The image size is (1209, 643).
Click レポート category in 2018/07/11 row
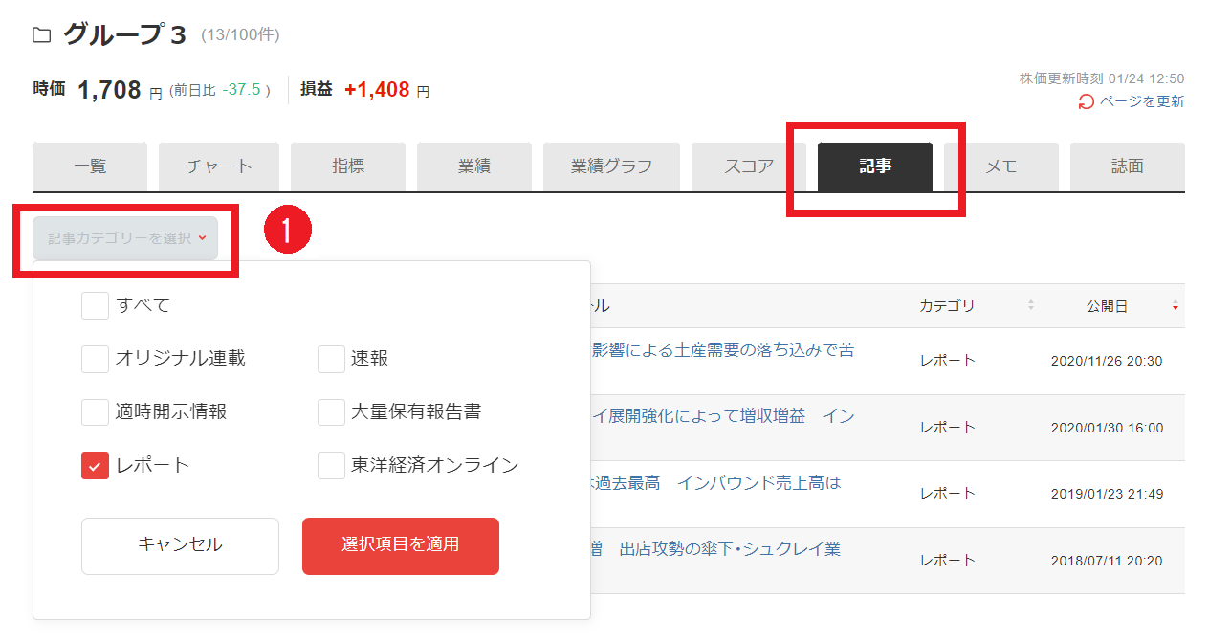tap(948, 561)
